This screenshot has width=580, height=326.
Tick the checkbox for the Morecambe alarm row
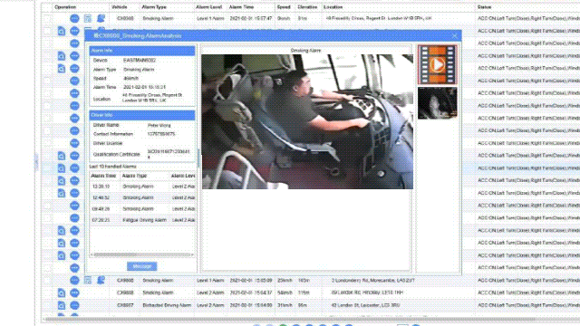tap(47, 280)
